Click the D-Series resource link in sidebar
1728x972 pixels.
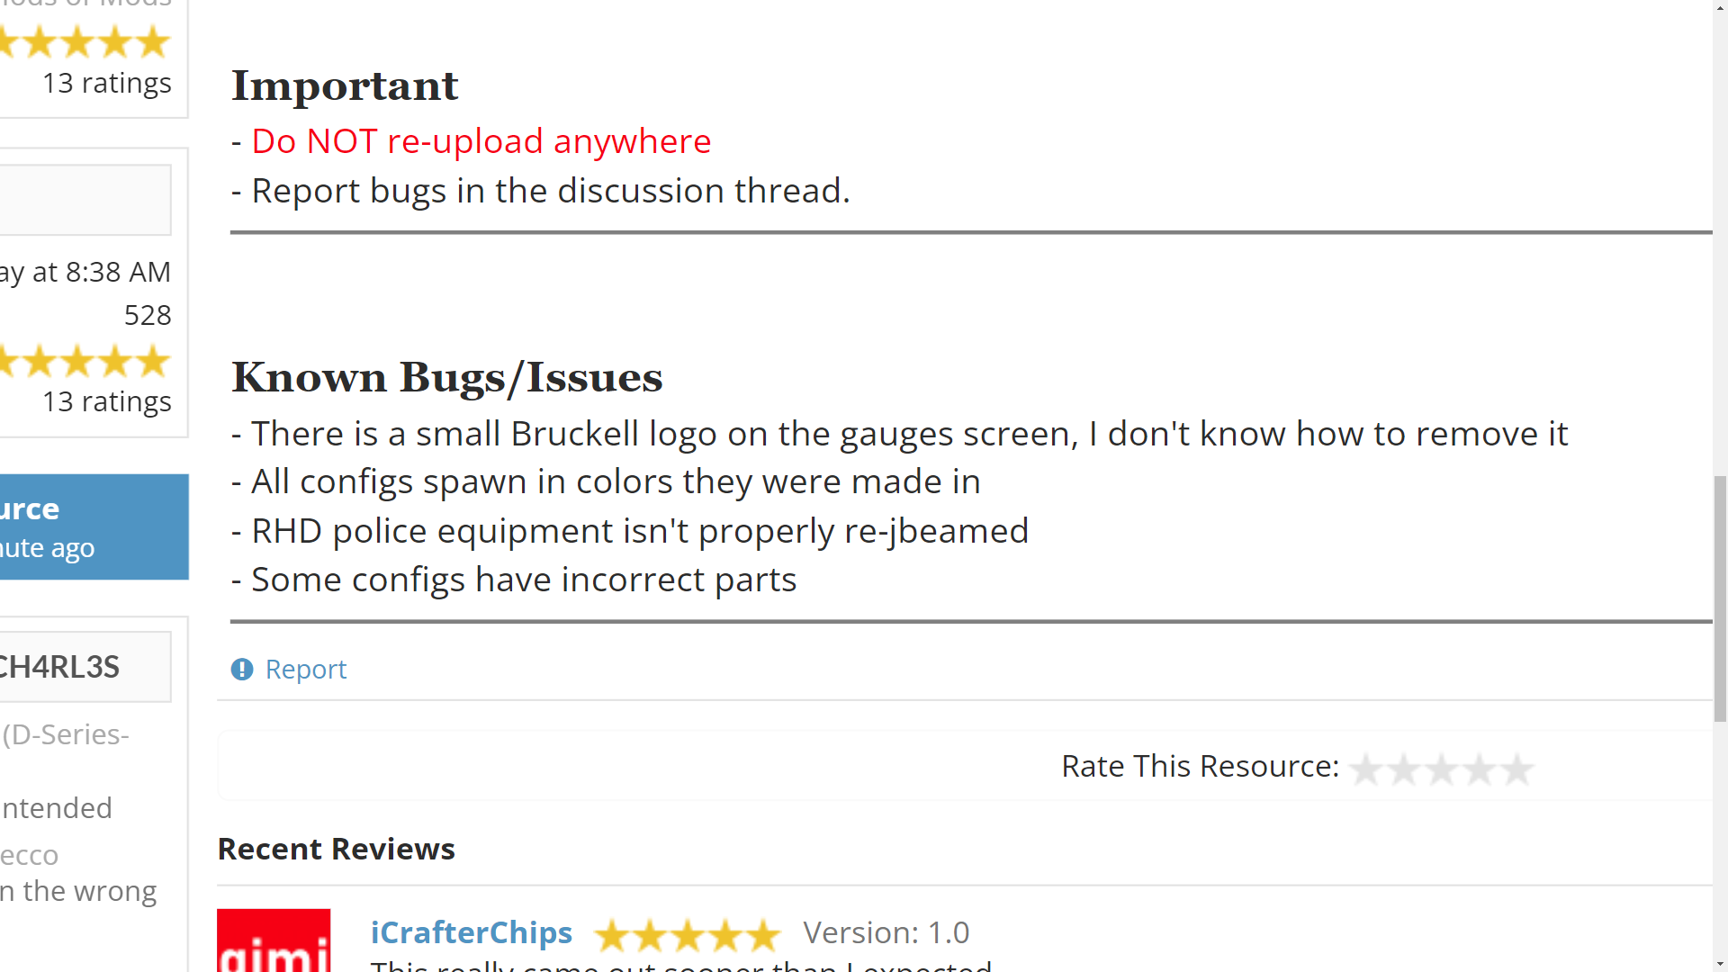(x=66, y=734)
